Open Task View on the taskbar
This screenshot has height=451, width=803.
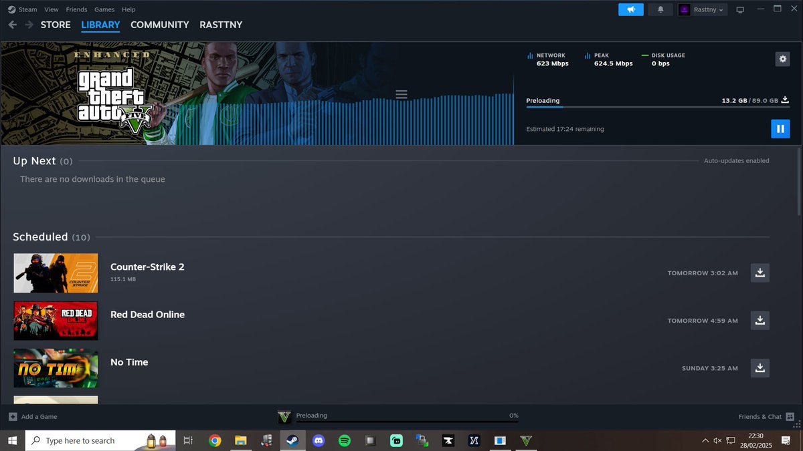click(x=188, y=440)
